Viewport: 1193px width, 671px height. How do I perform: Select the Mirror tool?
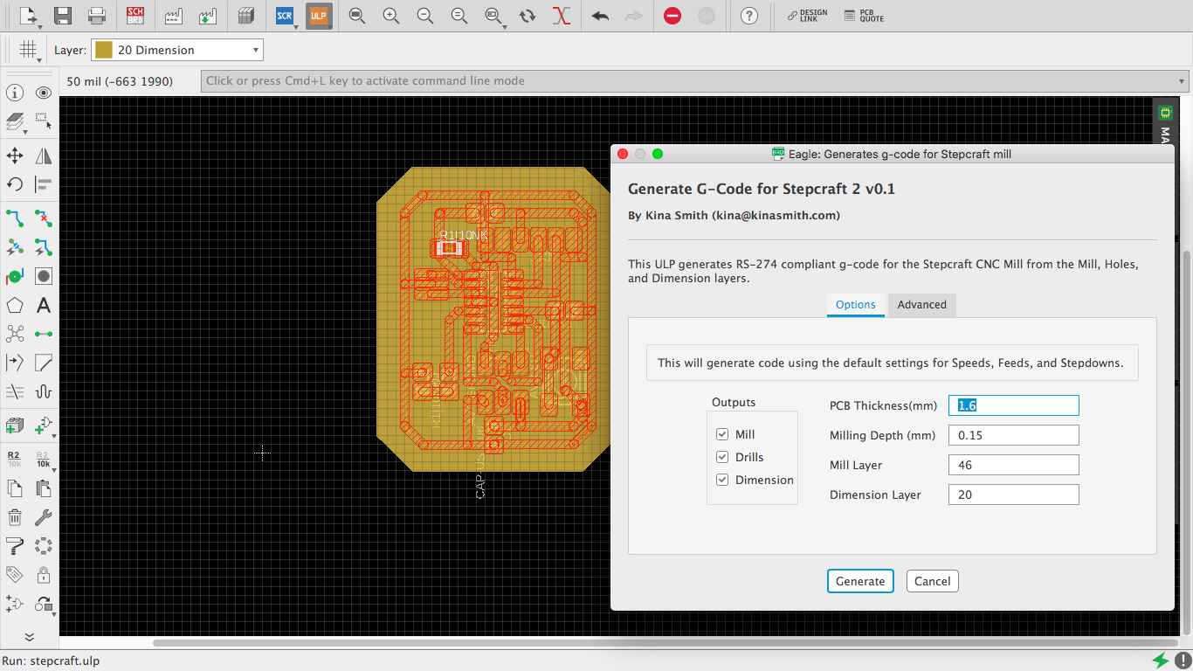click(x=44, y=156)
